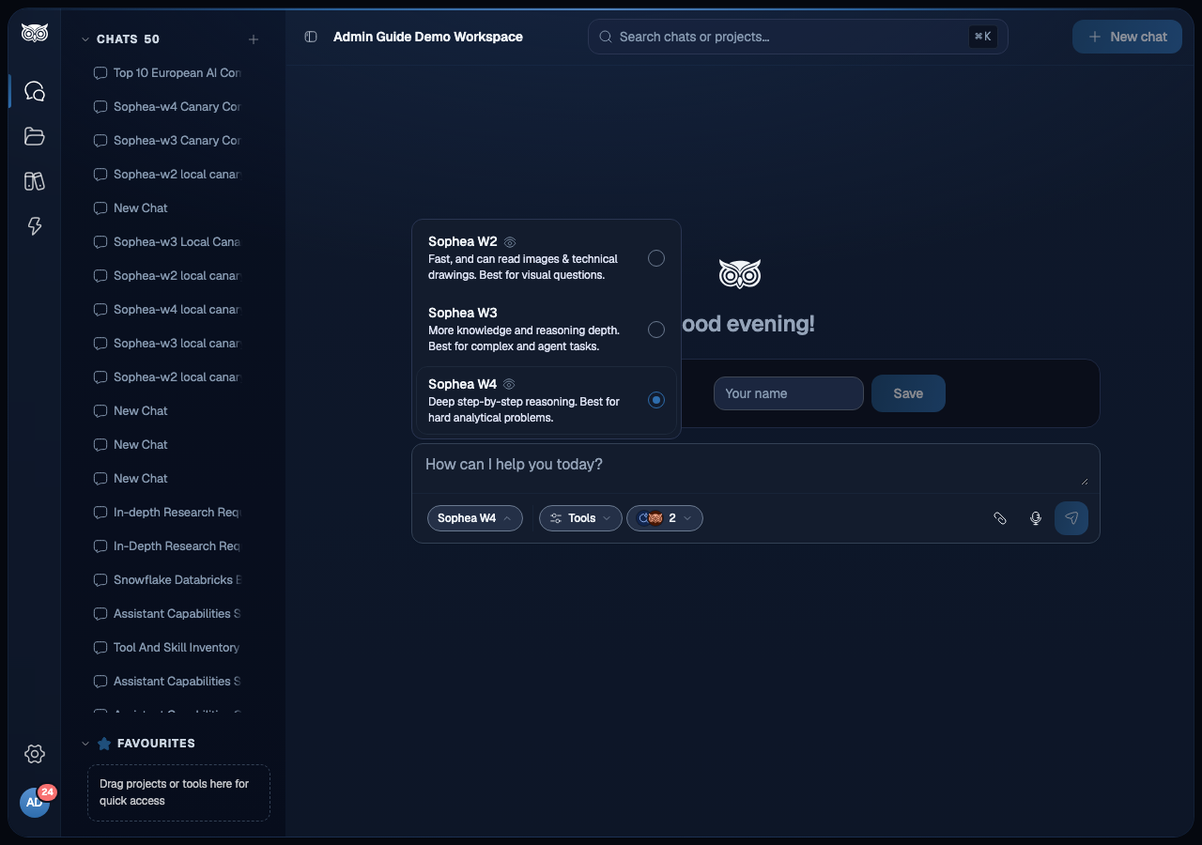Click the paperclip attach icon
This screenshot has height=845, width=1202.
(x=1000, y=518)
